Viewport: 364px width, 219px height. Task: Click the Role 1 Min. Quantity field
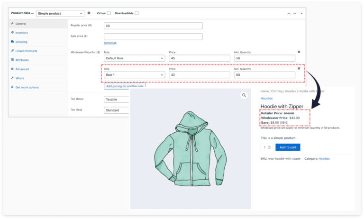pyautogui.click(x=264, y=75)
